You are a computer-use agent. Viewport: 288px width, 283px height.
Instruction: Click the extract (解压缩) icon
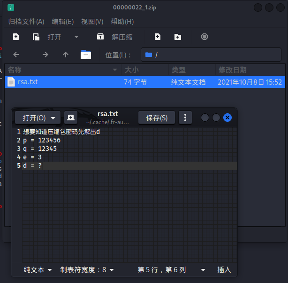(100, 37)
